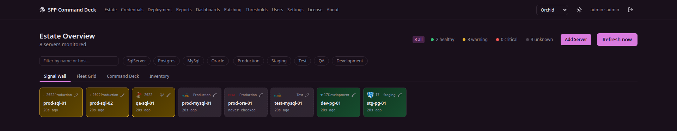This screenshot has width=677, height=131.
Task: Open the Thresholds menu
Action: (257, 10)
